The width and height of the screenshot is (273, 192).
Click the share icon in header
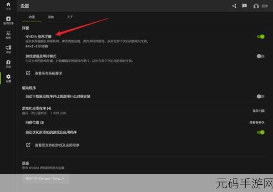tap(234, 6)
